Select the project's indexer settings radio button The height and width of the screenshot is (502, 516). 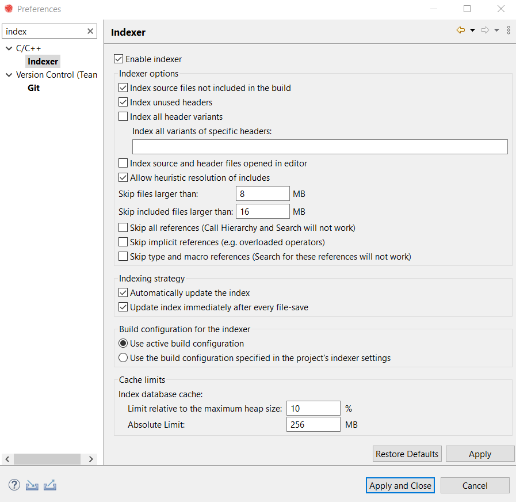point(123,357)
